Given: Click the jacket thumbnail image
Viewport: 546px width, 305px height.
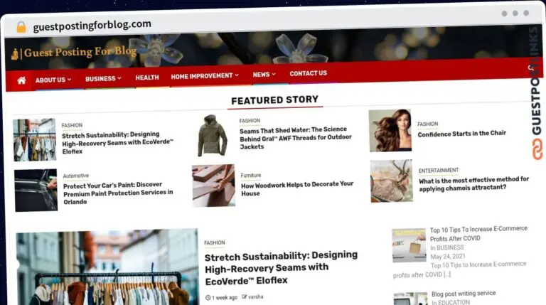Looking at the screenshot, I should coord(213,135).
